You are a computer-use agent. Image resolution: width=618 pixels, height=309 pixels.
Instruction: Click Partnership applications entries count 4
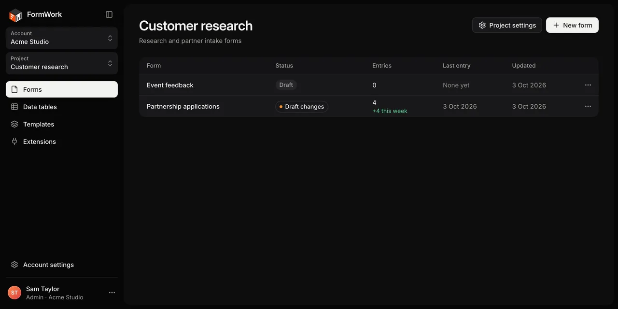(x=374, y=102)
